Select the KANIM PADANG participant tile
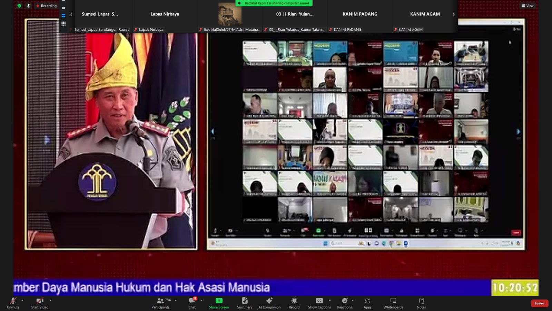The width and height of the screenshot is (552, 311). click(360, 16)
